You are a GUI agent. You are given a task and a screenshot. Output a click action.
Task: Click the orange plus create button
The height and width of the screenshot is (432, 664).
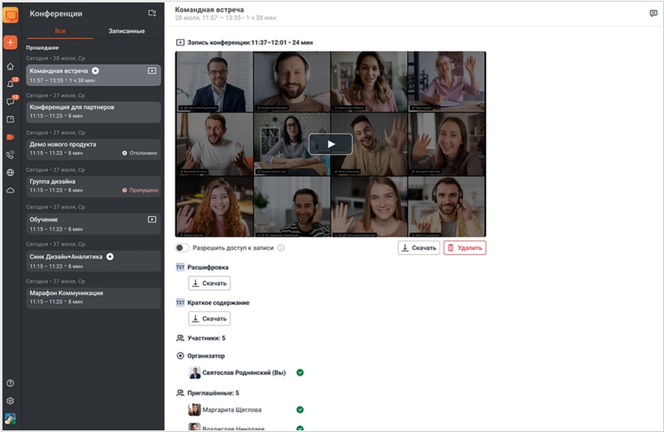point(10,43)
